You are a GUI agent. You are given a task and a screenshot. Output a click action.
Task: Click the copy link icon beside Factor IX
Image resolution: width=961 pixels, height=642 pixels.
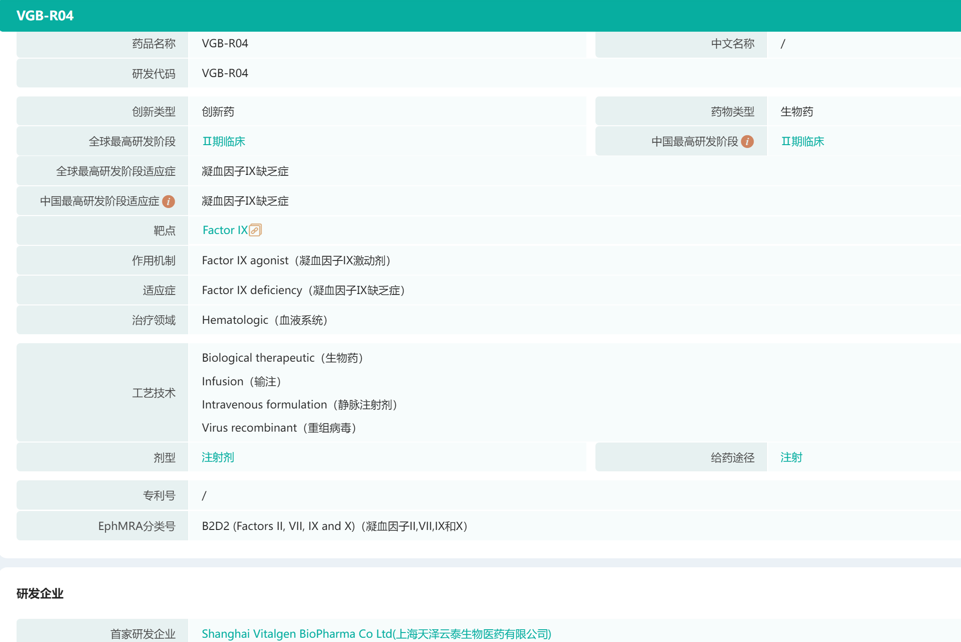tap(255, 230)
